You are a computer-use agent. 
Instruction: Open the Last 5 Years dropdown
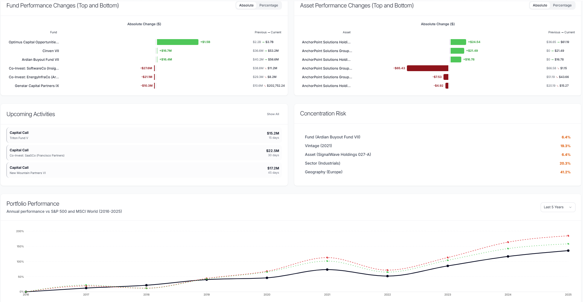click(x=558, y=207)
